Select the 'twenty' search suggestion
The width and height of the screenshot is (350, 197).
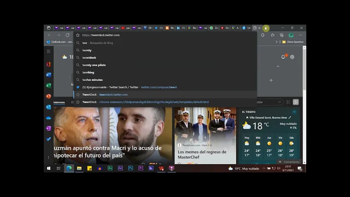point(165,50)
